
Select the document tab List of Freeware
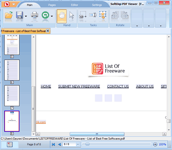click(x=24, y=31)
